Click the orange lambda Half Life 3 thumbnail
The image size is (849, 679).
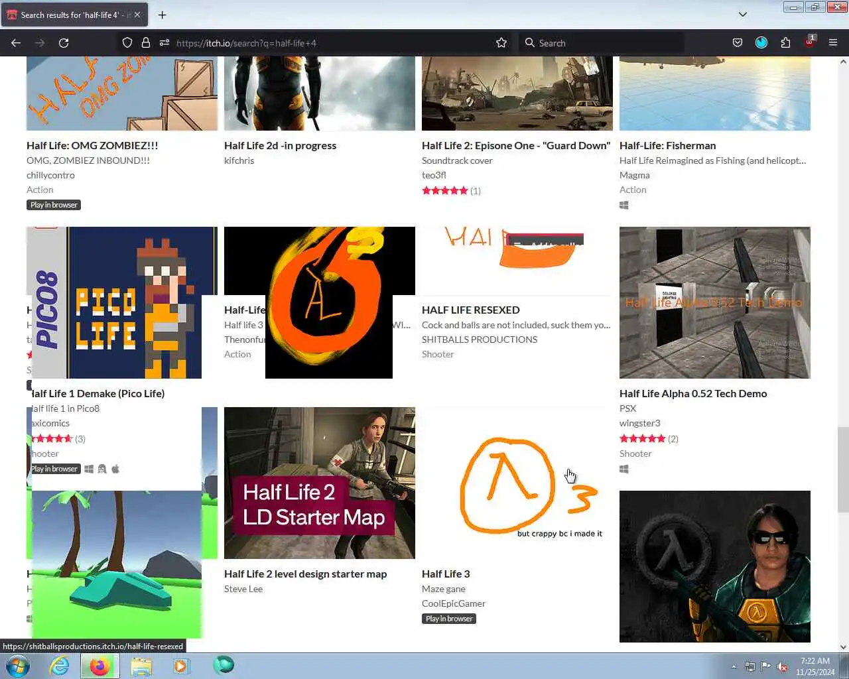point(517,483)
